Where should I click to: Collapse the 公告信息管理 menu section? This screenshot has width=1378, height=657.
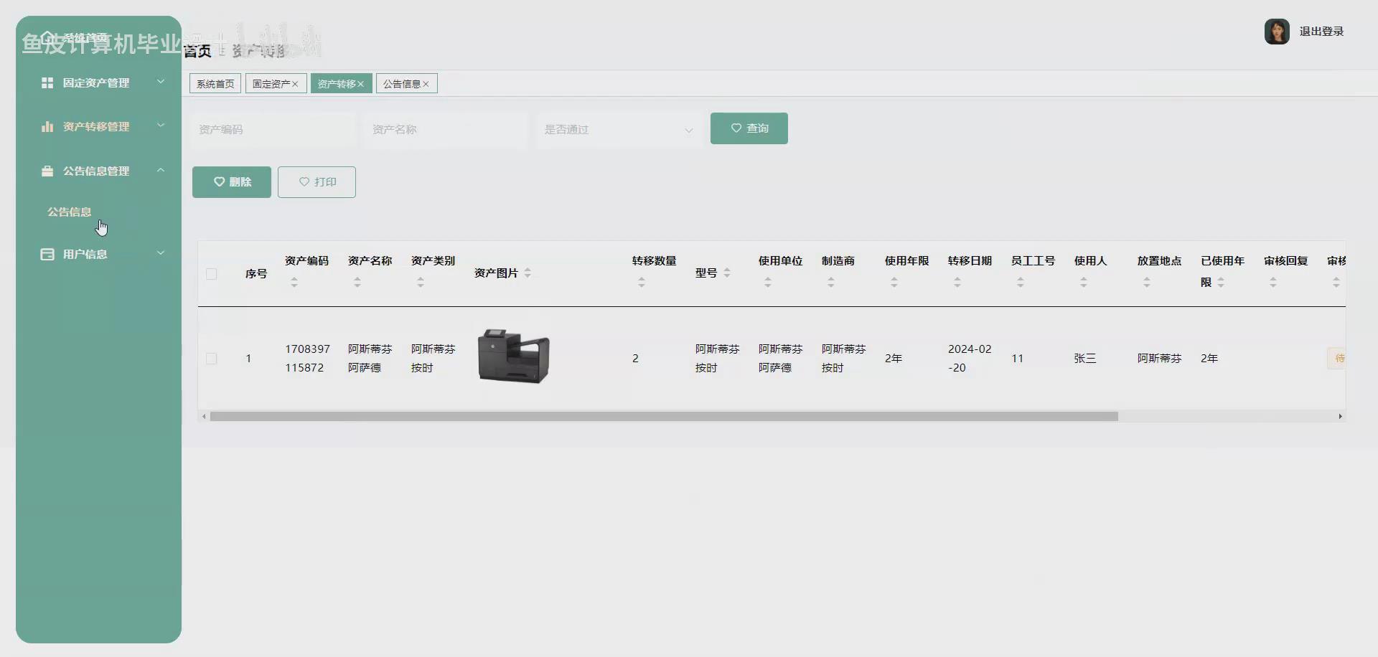pos(161,170)
